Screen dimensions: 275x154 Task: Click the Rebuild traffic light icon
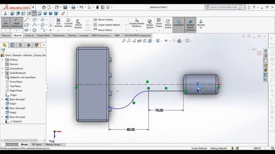point(98,7)
